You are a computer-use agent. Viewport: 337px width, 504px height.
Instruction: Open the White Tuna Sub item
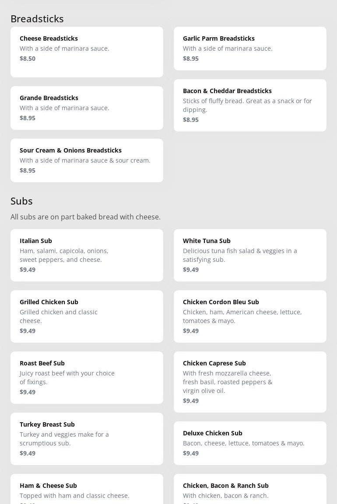(250, 255)
